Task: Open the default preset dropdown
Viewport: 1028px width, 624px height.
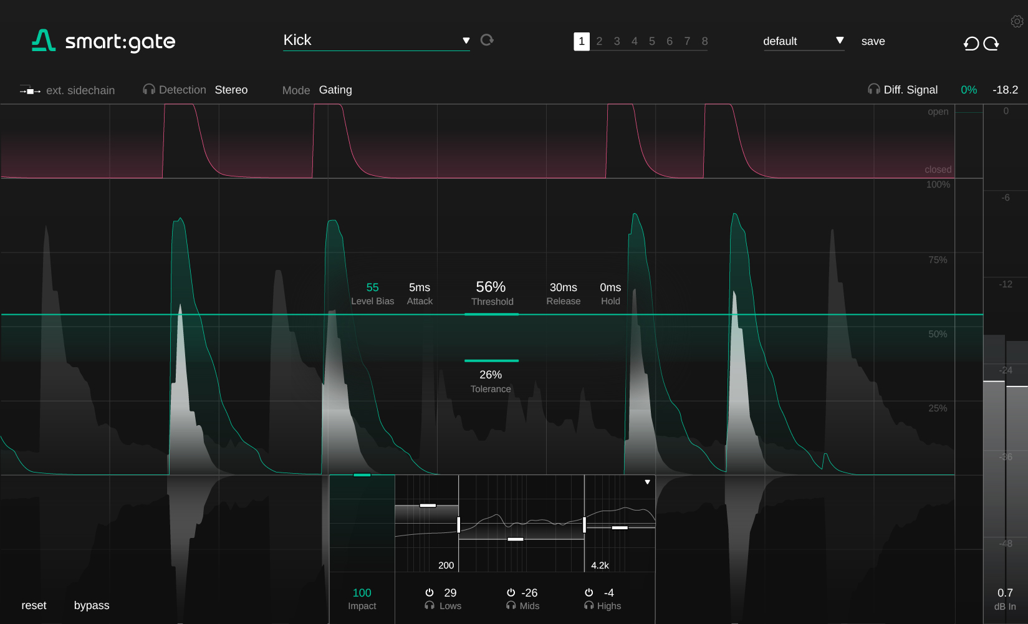Action: 841,40
